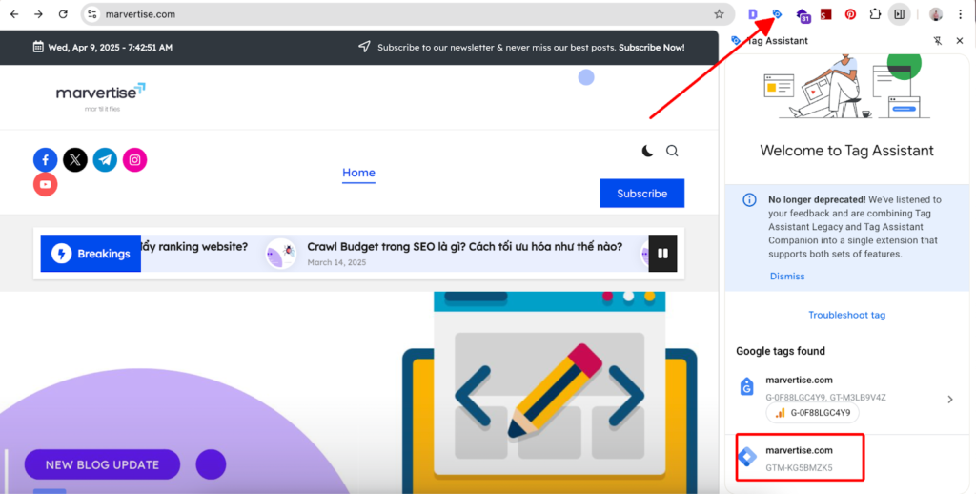Click the info icon in the notice

[x=749, y=200]
